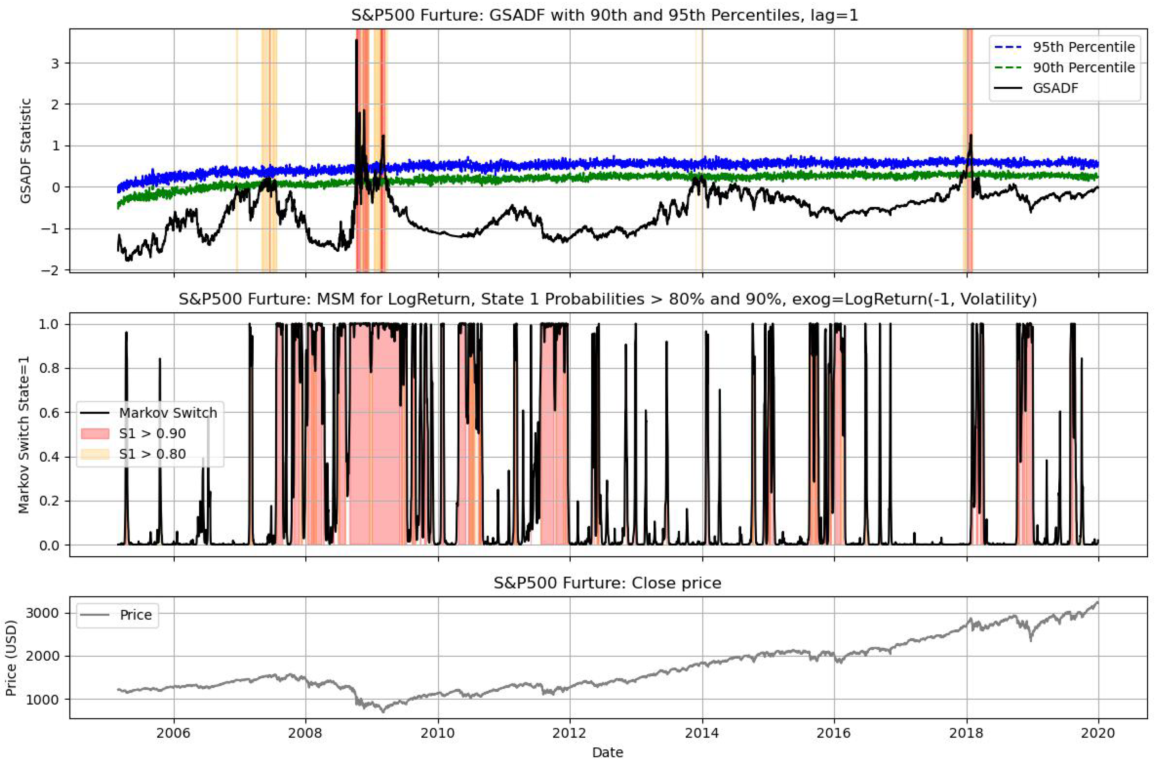1158x768 pixels.
Task: Click the 2014 x-axis tick label
Action: click(703, 733)
